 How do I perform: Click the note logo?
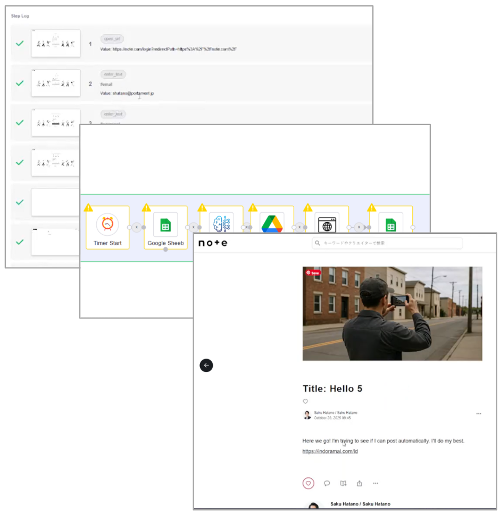(x=213, y=243)
